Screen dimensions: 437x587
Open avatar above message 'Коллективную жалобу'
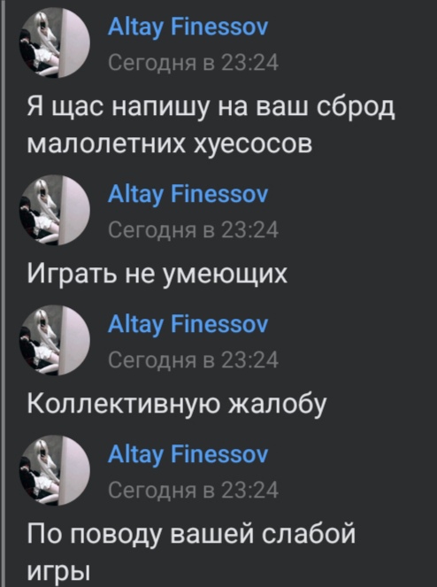[55, 340]
